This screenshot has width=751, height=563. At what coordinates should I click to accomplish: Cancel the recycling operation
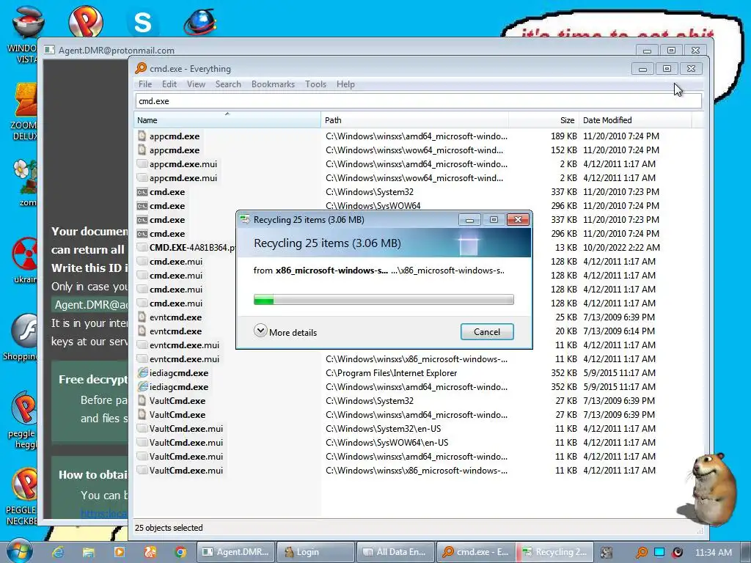487,332
